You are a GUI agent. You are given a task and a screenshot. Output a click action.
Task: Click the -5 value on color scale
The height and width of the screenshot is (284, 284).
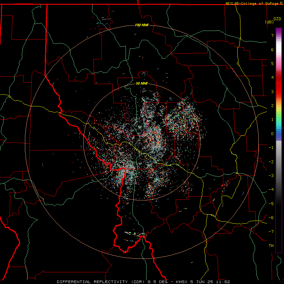(x=271, y=204)
